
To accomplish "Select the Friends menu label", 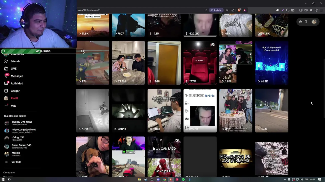I will (15, 61).
